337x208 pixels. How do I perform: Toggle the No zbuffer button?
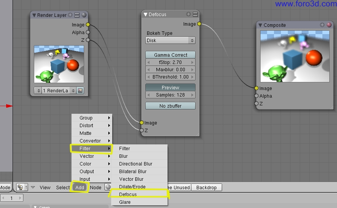pos(170,106)
